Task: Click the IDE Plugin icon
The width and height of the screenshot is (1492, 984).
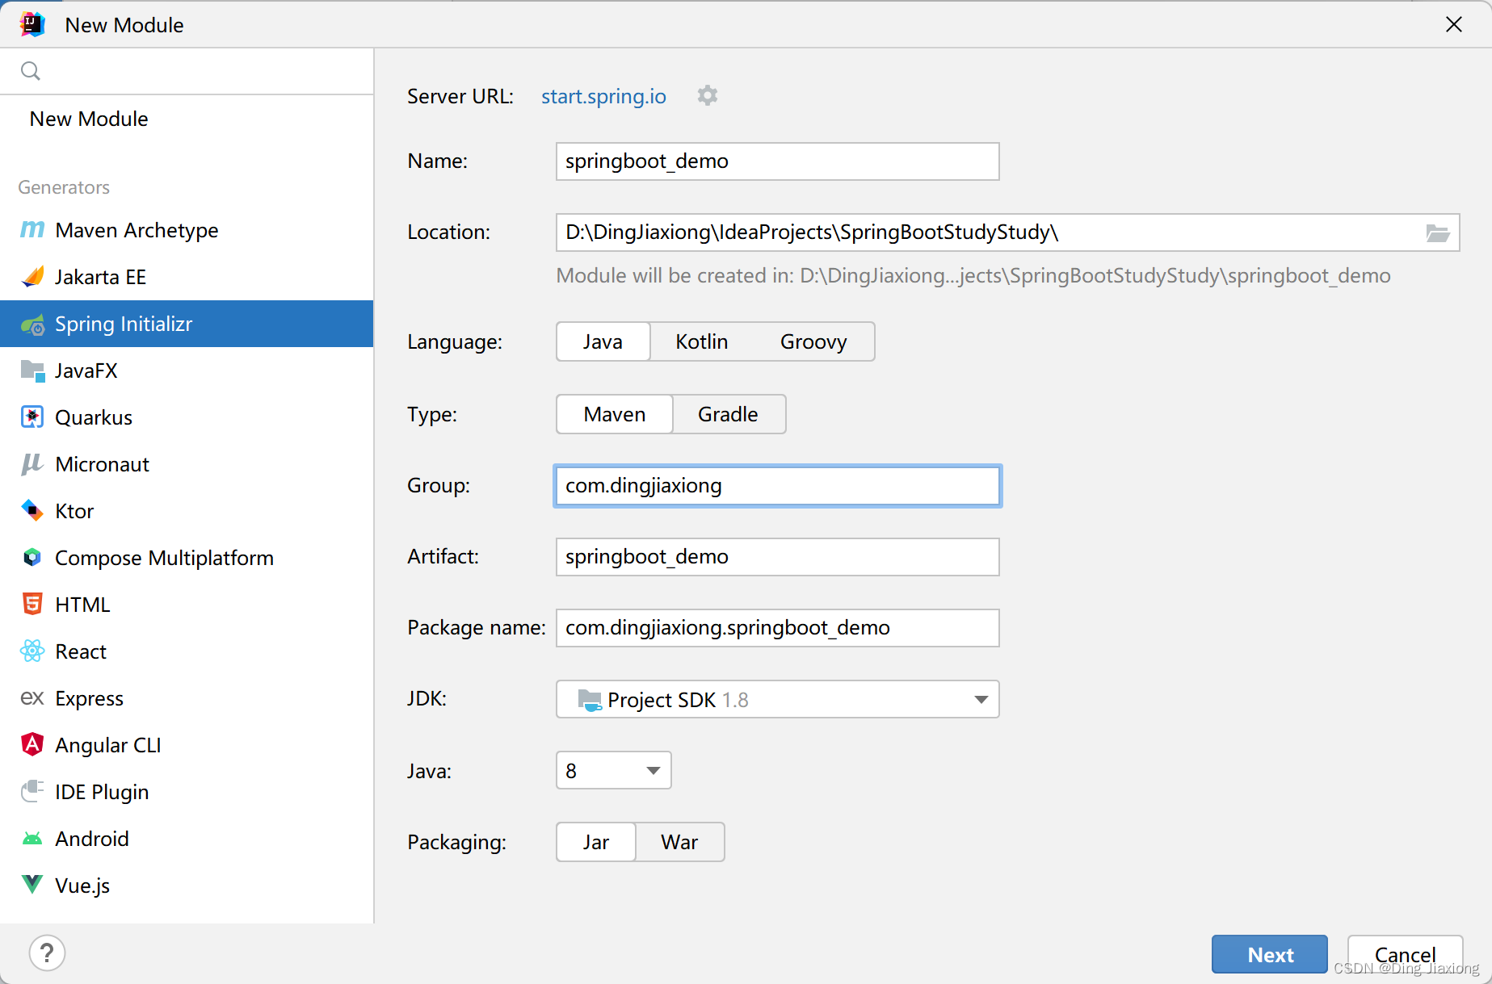Action: coord(32,791)
